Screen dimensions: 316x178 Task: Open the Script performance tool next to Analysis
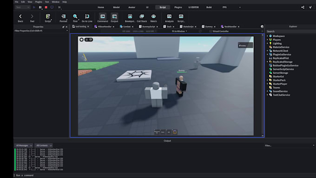181,18
